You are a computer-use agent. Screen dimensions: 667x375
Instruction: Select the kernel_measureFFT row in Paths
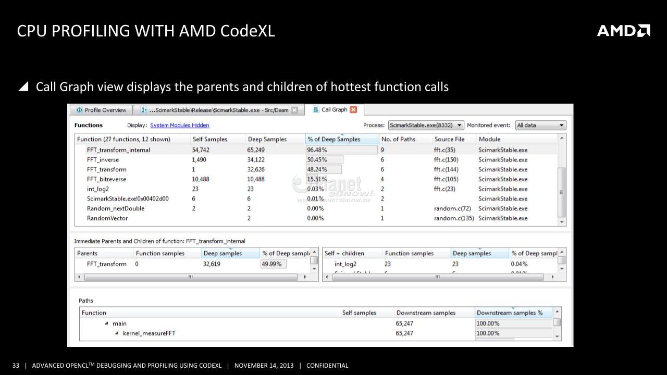(316, 333)
